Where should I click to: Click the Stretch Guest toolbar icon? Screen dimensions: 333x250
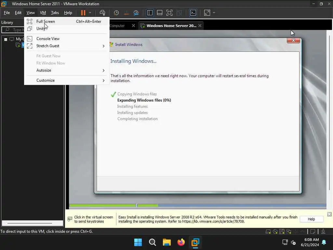tap(207, 13)
